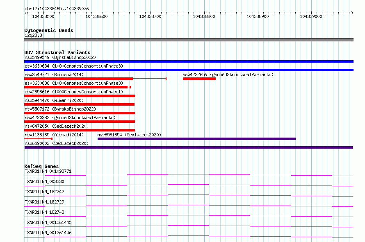Click the thin red extension line of esv3549721
The width and height of the screenshot is (365, 242).
(150, 79)
